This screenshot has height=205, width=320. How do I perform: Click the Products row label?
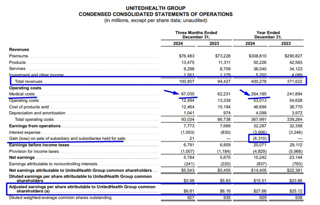(x=17, y=62)
